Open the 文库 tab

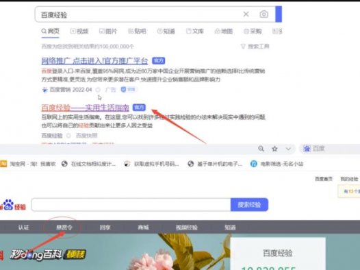195,32
